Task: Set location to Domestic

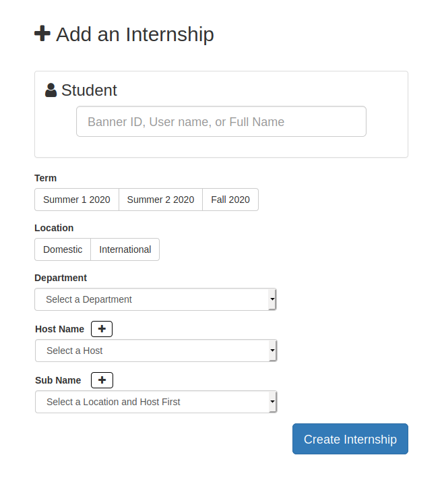Action: tap(63, 249)
